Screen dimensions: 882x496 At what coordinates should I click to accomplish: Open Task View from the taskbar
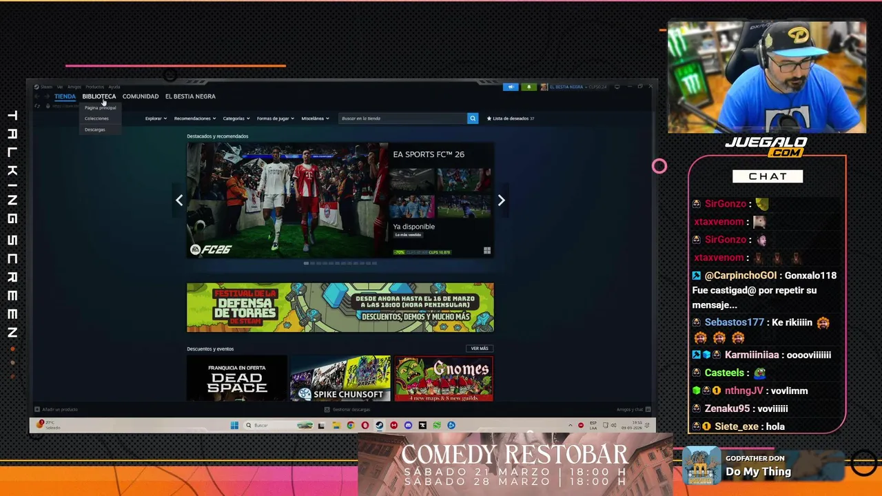(321, 425)
